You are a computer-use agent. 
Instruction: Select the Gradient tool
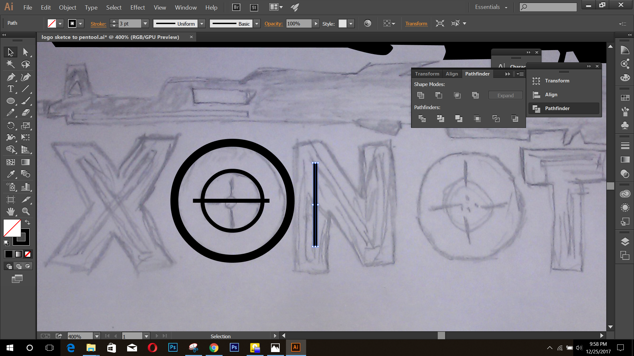click(25, 162)
